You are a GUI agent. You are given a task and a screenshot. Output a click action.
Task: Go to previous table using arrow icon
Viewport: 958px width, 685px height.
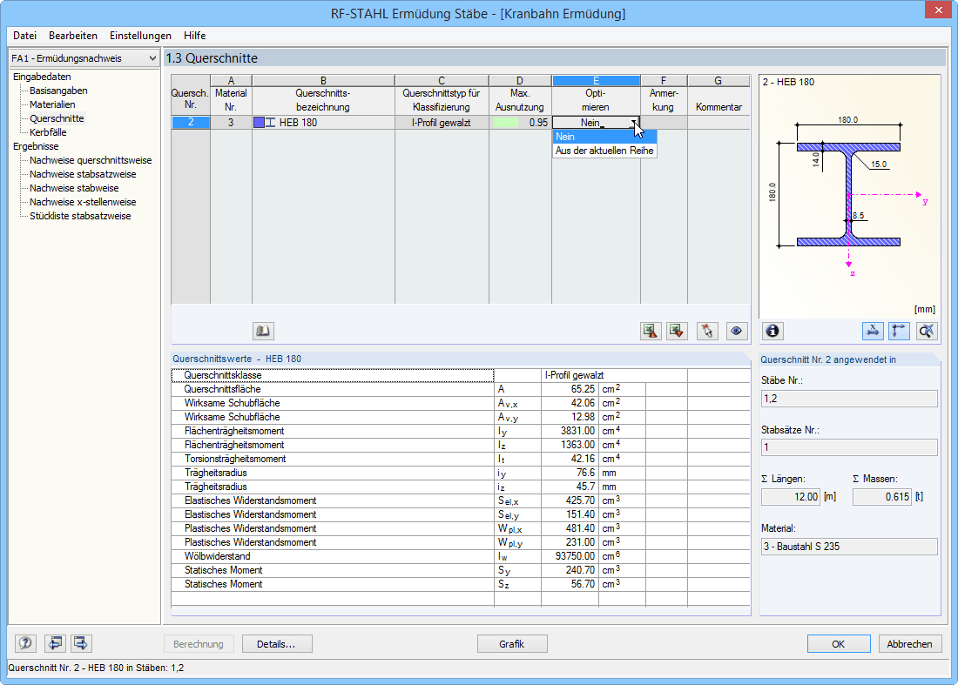(x=55, y=643)
